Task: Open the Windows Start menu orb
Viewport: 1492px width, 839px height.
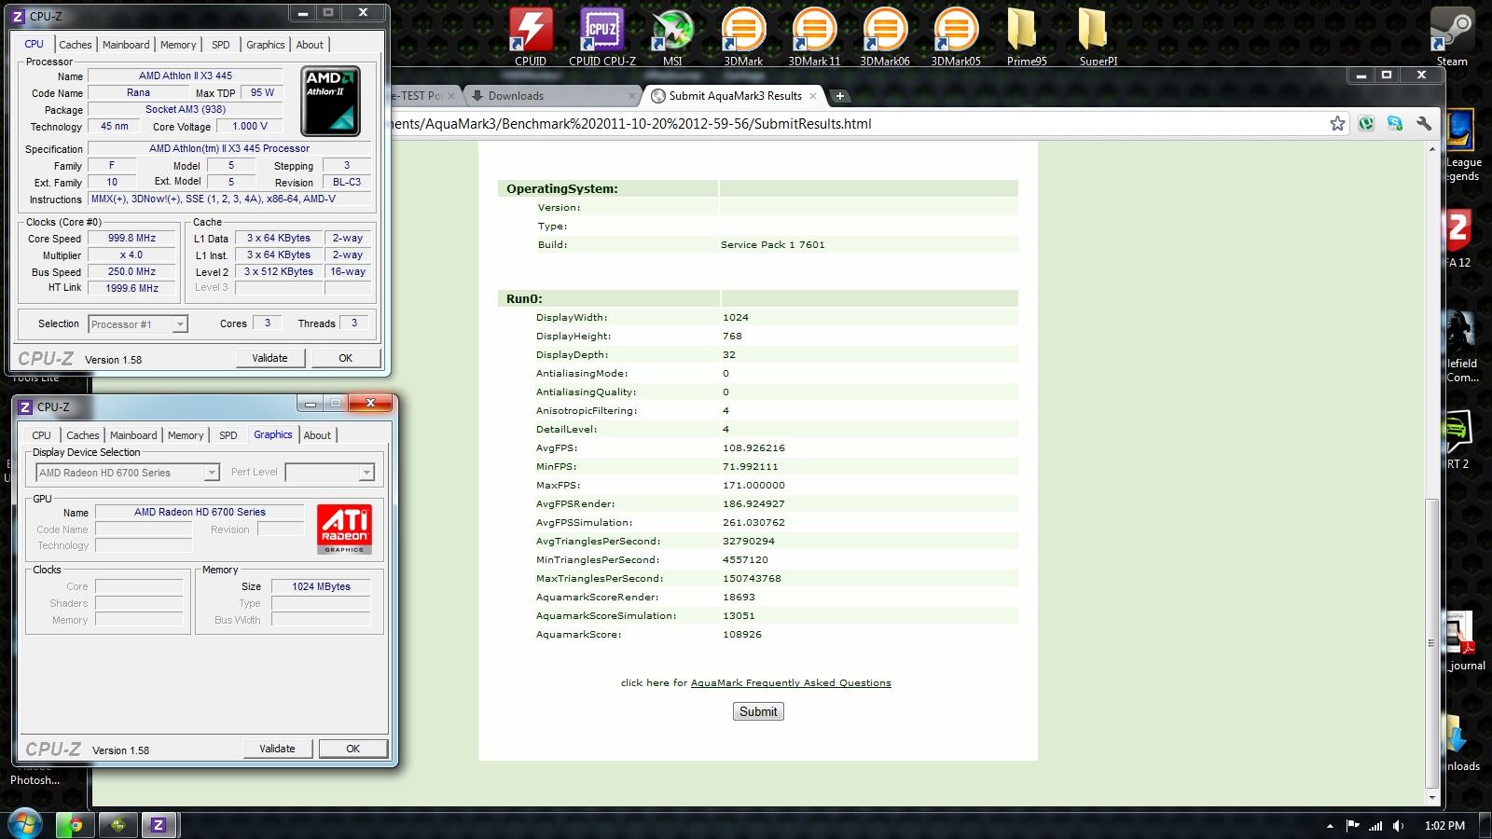Action: (24, 824)
